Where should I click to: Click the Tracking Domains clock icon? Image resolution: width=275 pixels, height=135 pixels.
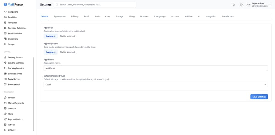(x=5, y=68)
